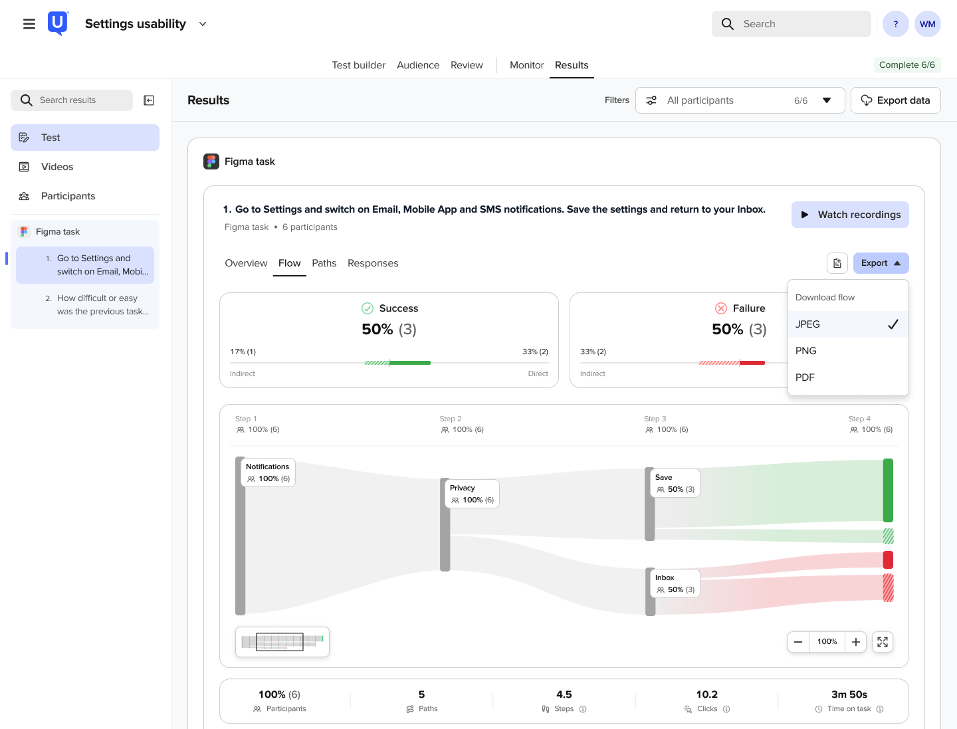Select sidebar task 2 How difficult or easy
The height and width of the screenshot is (729, 957).
click(85, 305)
